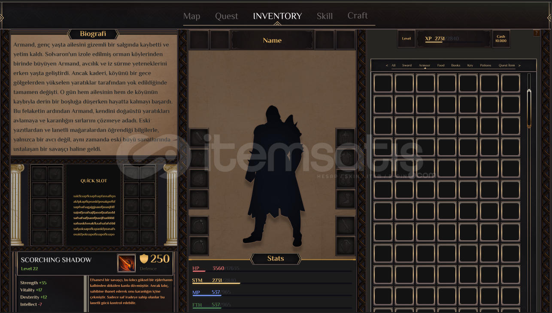Select the sword weapon slot

coord(346,225)
